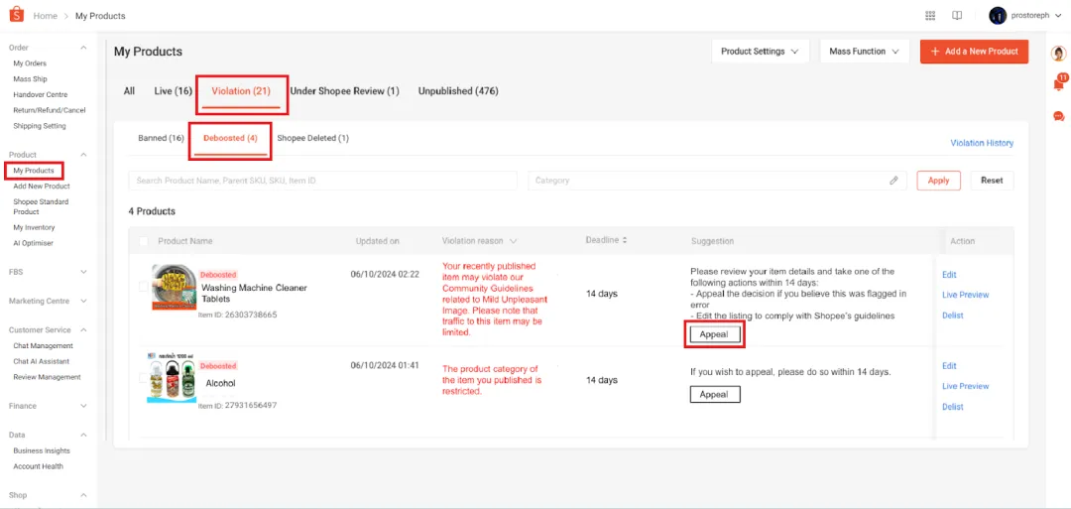Click the Category input field

(x=717, y=181)
